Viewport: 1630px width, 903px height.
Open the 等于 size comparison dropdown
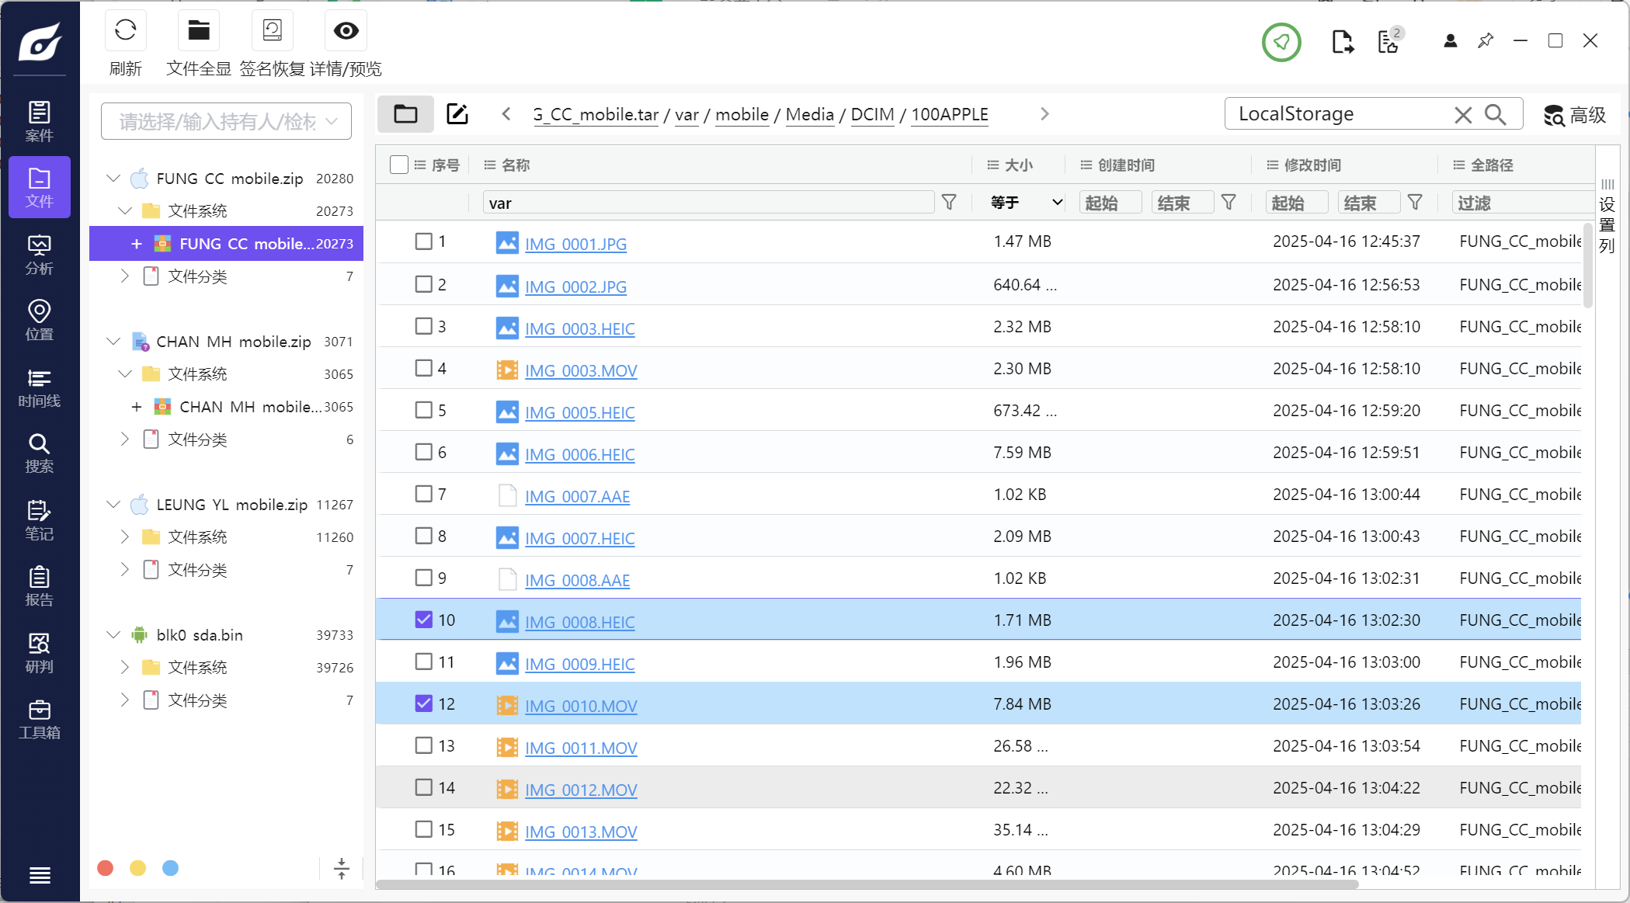click(1026, 203)
